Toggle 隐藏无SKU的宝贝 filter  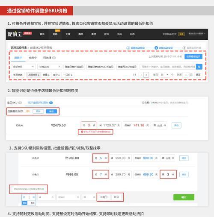point(127,67)
